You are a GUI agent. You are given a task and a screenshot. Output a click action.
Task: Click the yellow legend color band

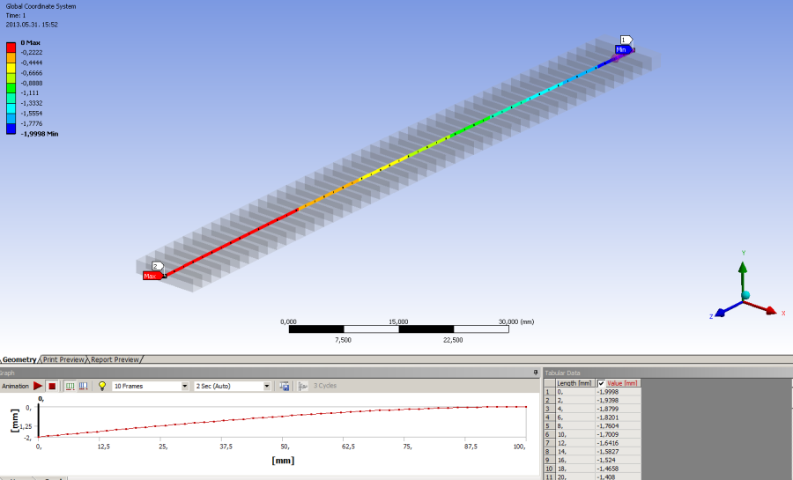11,68
